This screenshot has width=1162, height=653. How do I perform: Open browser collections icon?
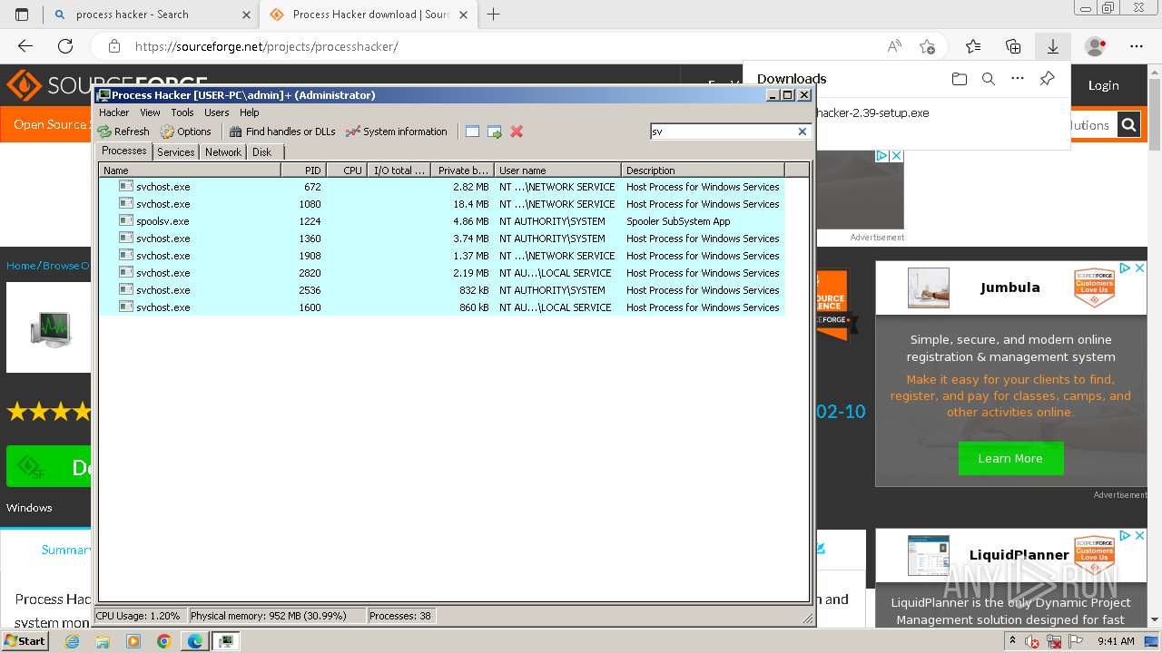[x=1013, y=46]
